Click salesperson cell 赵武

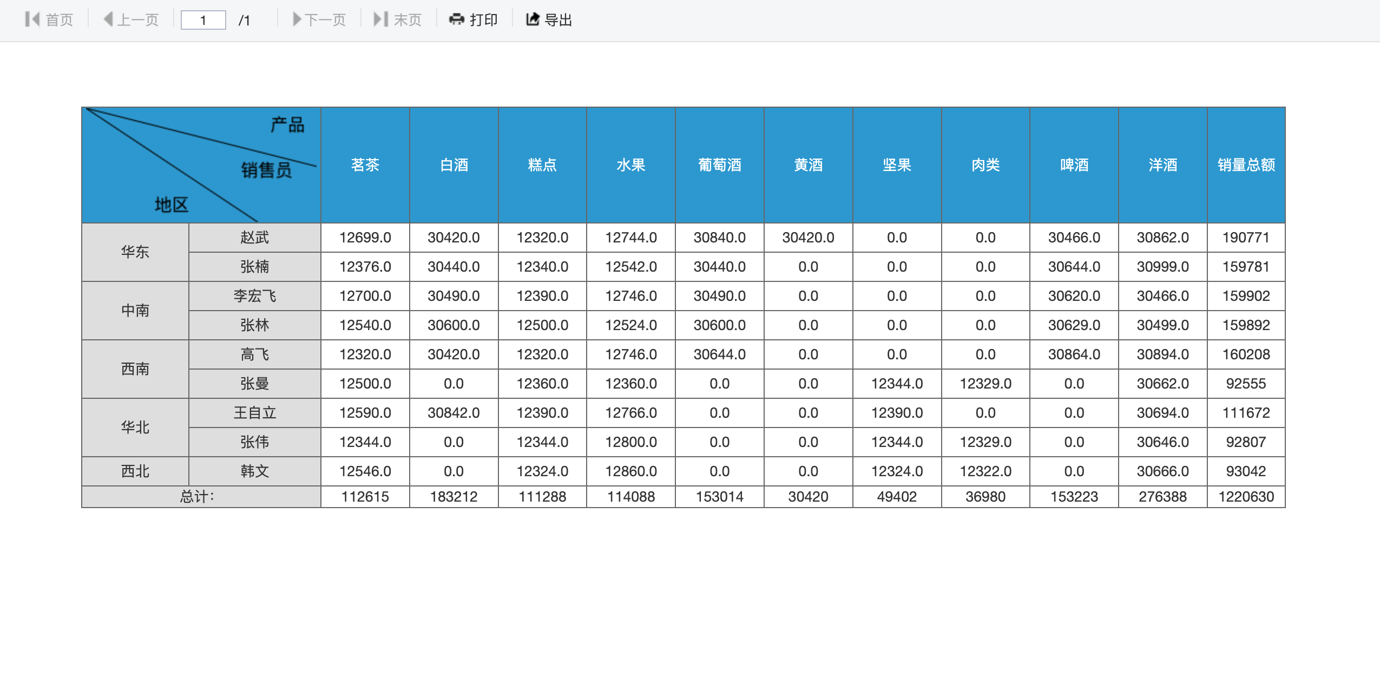pos(255,238)
